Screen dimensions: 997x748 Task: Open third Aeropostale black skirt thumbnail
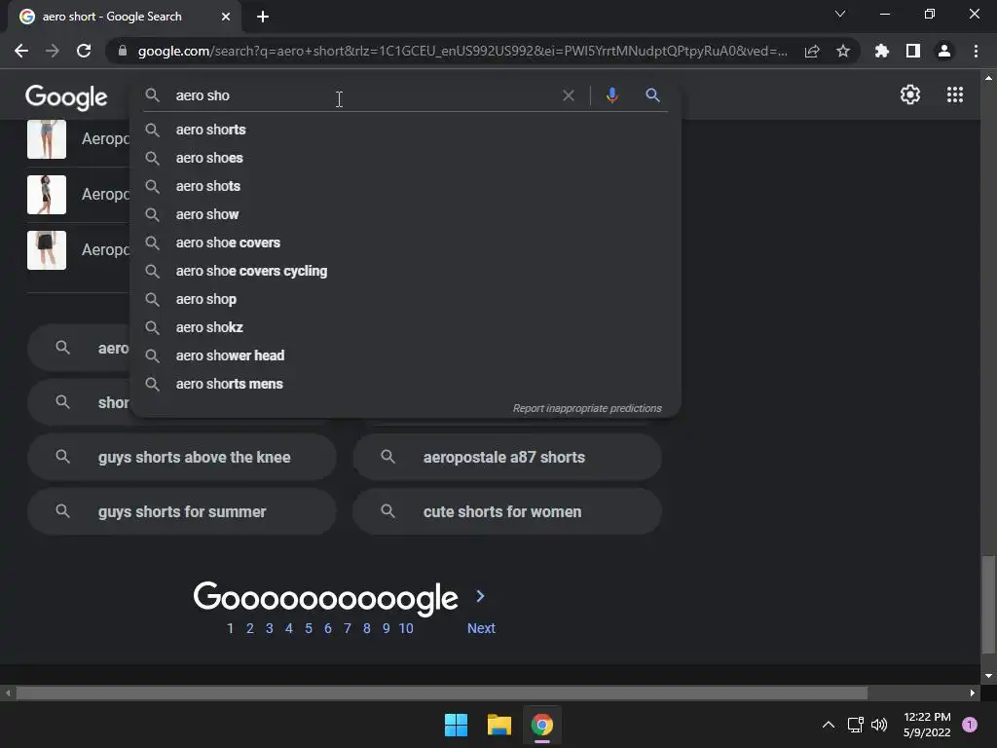pyautogui.click(x=47, y=250)
